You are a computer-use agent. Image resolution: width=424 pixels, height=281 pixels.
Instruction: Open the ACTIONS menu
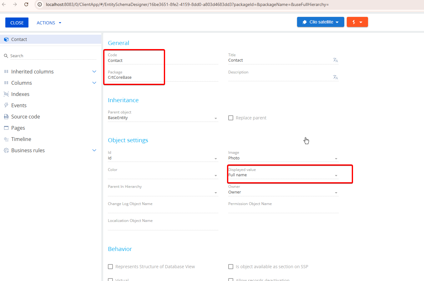[x=49, y=23]
